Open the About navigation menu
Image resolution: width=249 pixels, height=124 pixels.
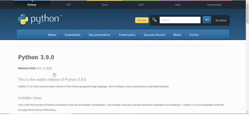tap(52, 35)
